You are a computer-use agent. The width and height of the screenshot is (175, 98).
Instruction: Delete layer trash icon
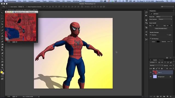(x=171, y=97)
